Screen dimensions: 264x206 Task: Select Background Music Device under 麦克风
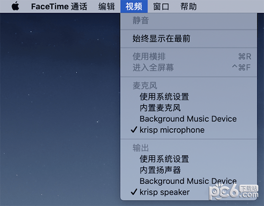click(189, 119)
